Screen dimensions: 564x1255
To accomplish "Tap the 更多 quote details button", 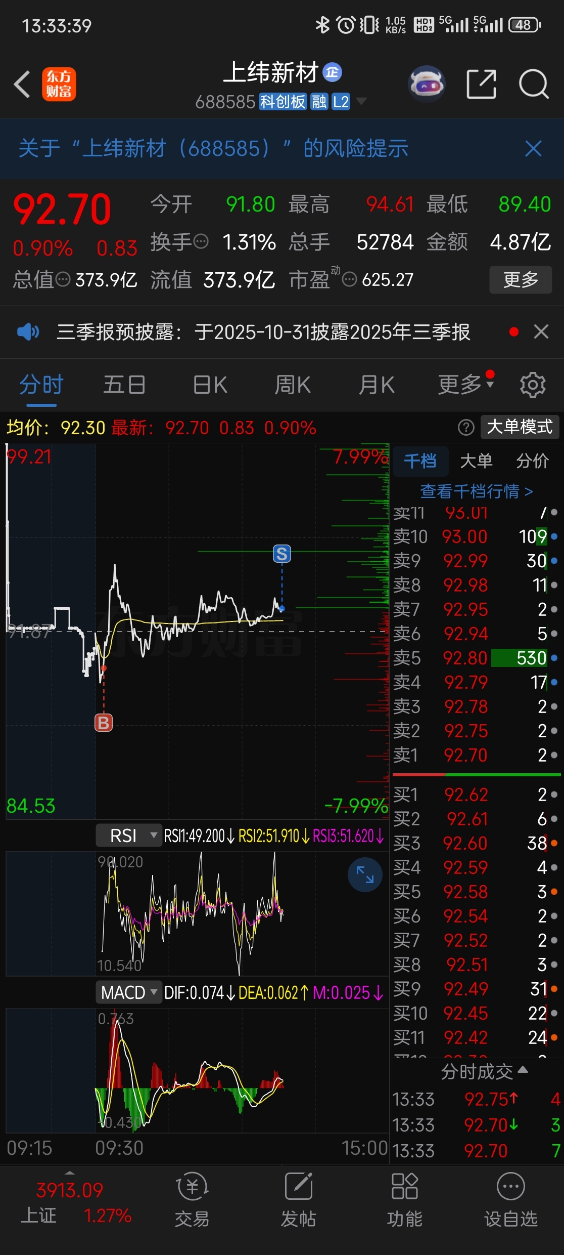I will click(521, 279).
